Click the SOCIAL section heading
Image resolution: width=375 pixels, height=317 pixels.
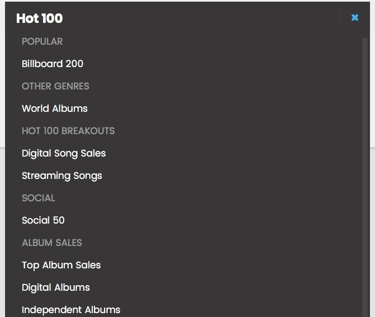coord(38,198)
